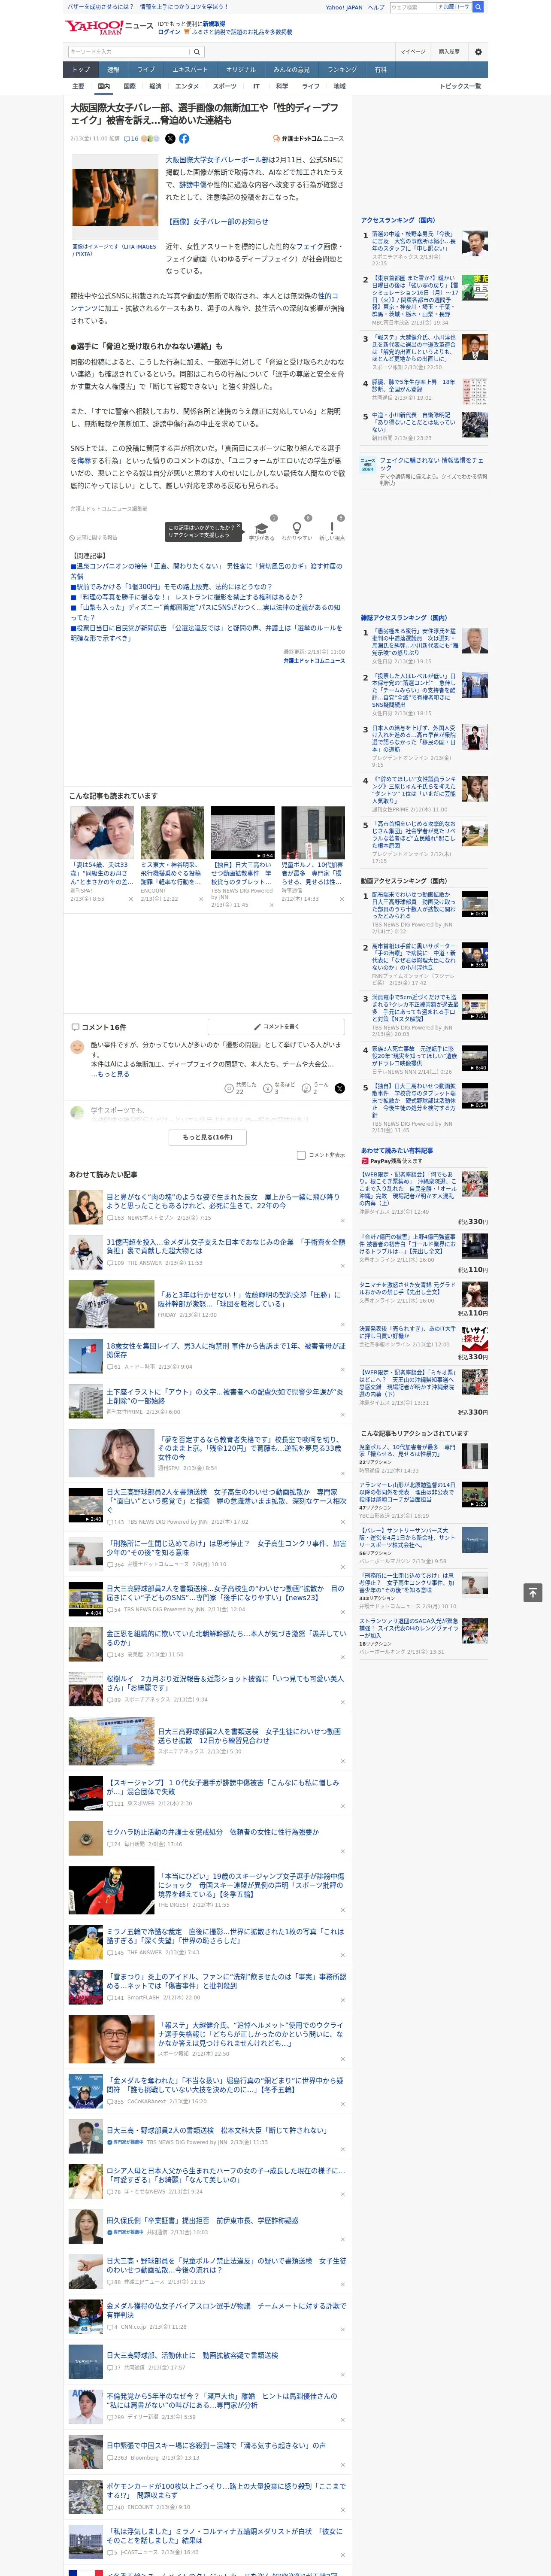This screenshot has height=2576, width=551.
Task: Select the オリジナル tab
Action: [x=241, y=70]
